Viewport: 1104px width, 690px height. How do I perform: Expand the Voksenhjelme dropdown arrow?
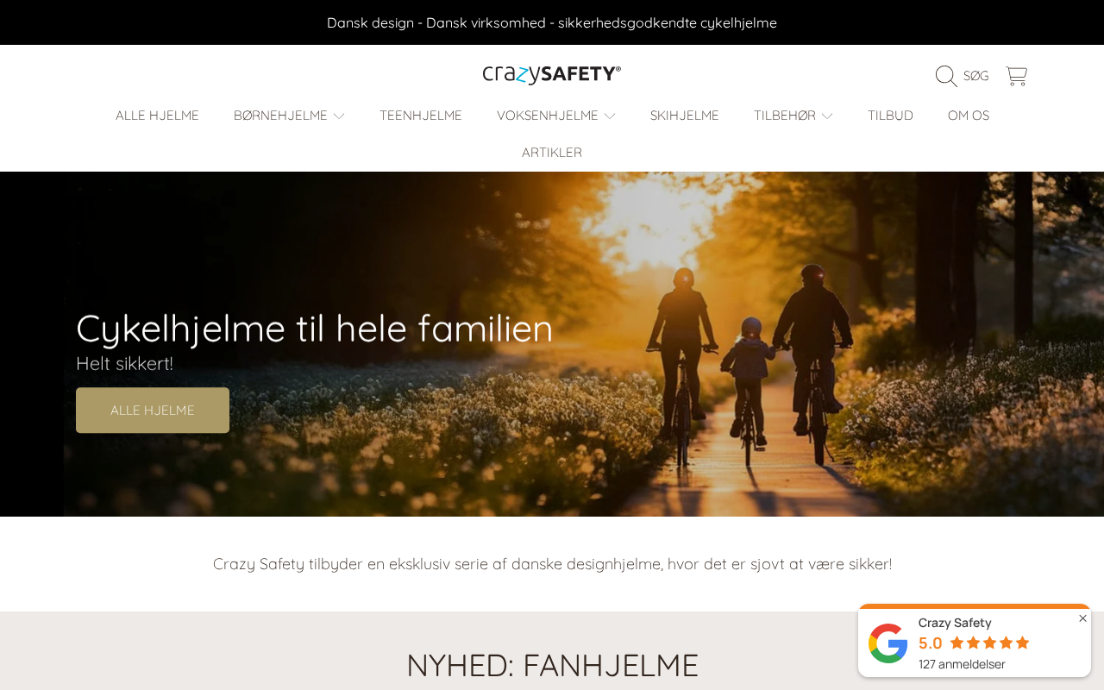610,116
